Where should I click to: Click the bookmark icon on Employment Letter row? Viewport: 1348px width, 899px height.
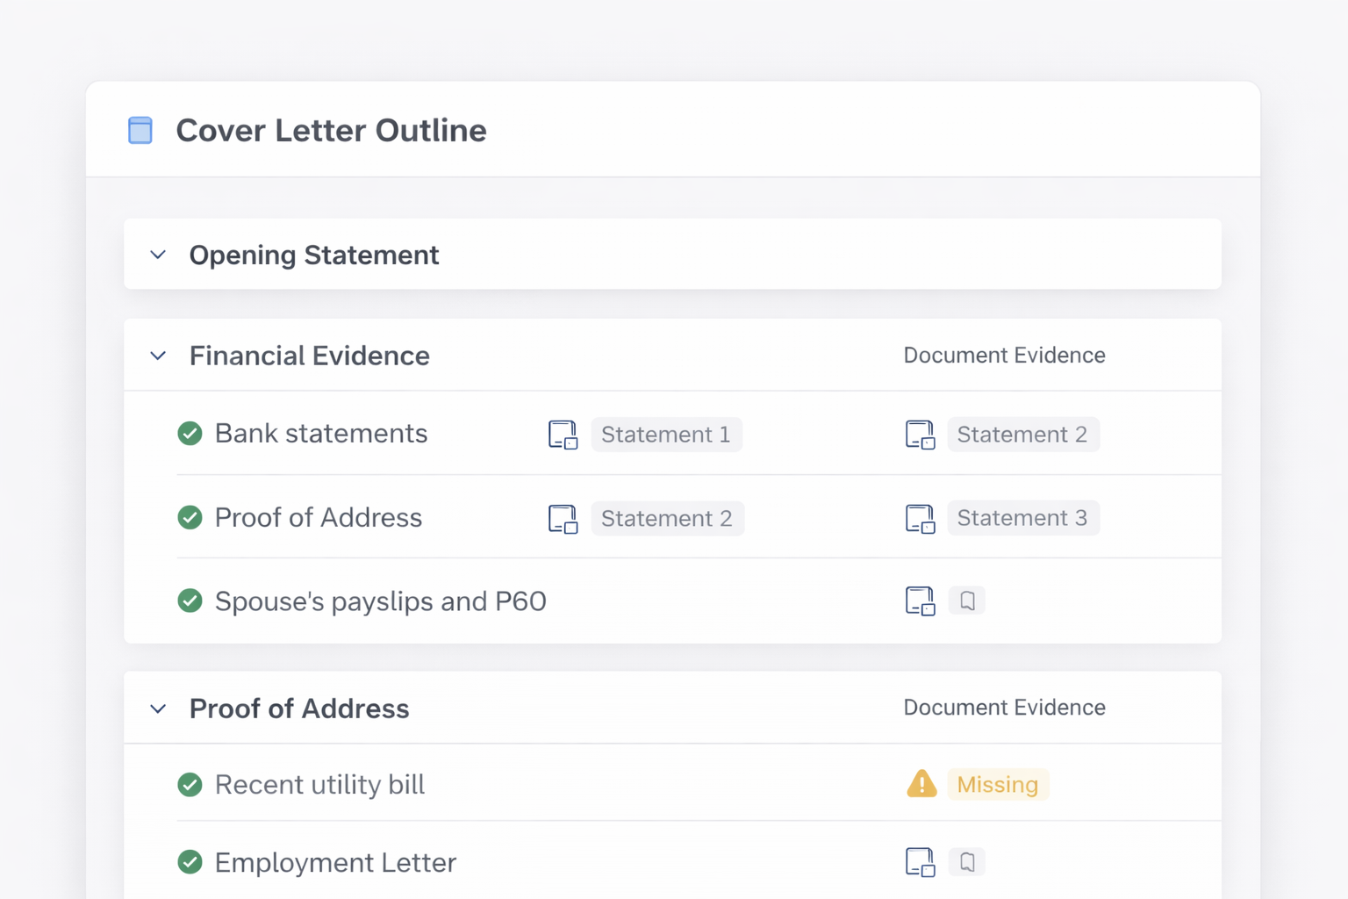[967, 861]
